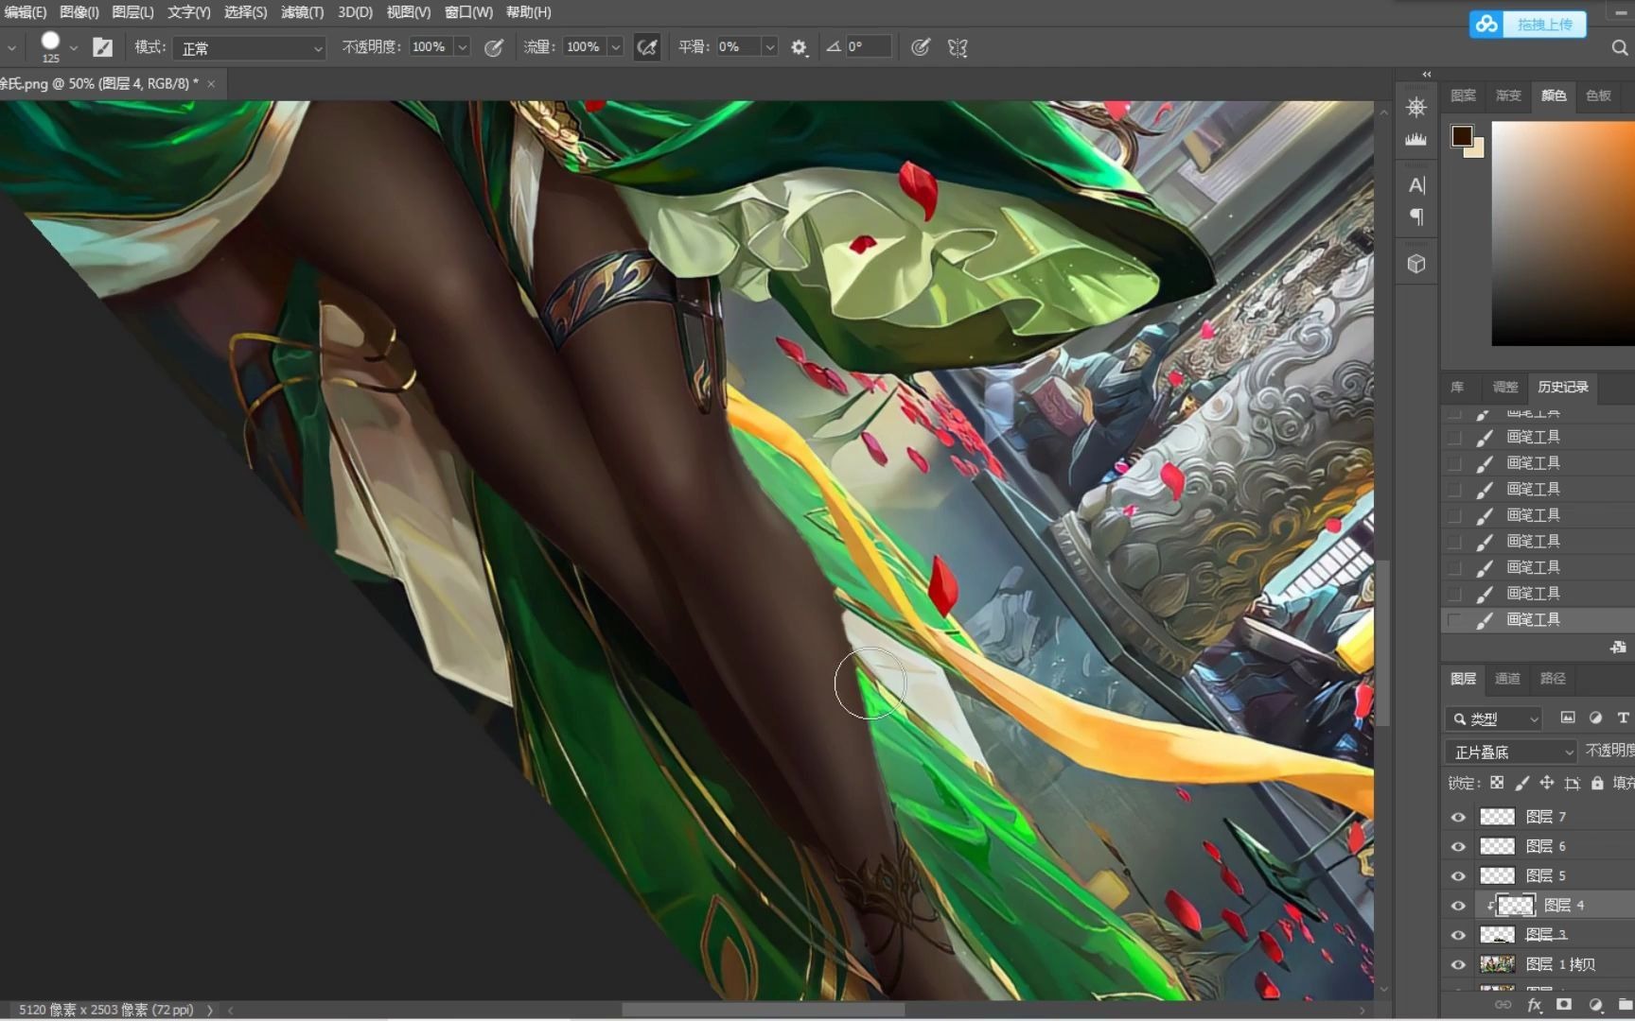
Task: Open layer filter 类型 dropdown
Action: click(1494, 718)
